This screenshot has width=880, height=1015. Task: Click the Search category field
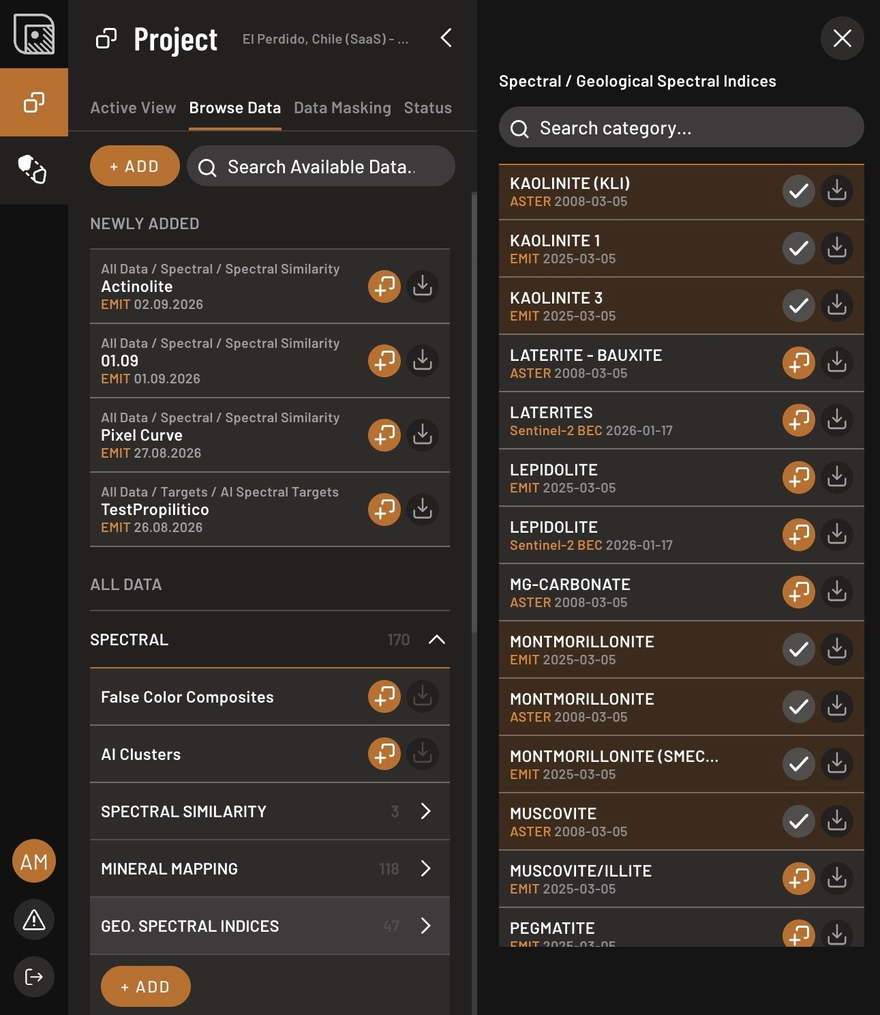[682, 127]
